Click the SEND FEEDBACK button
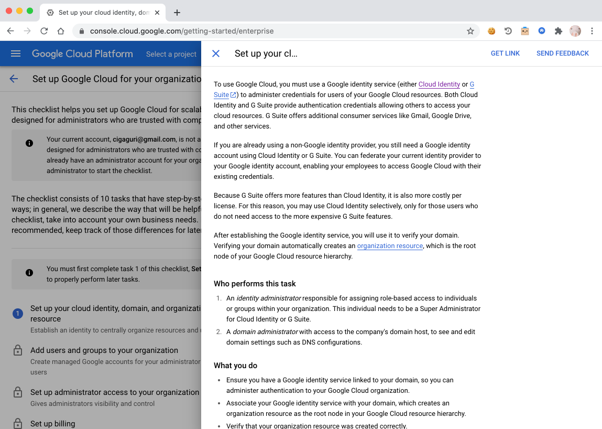The image size is (602, 429). 563,53
